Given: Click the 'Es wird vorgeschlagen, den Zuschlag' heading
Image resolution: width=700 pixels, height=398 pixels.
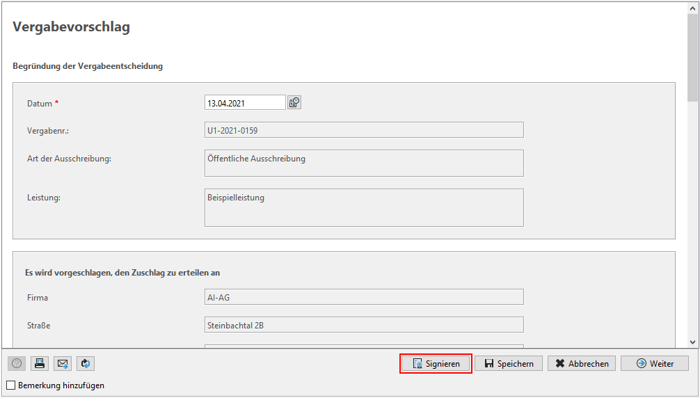Looking at the screenshot, I should point(122,273).
